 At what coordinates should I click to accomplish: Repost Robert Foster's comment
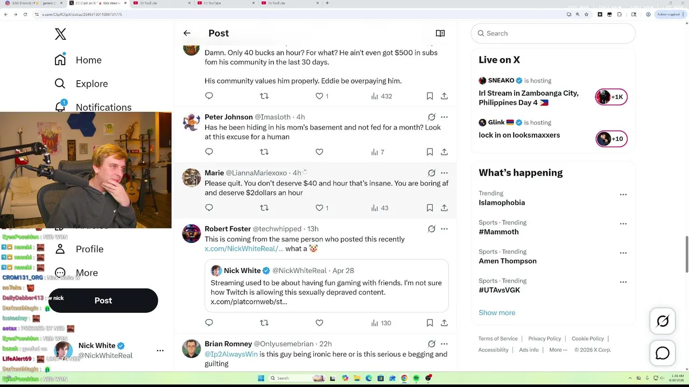pyautogui.click(x=264, y=323)
